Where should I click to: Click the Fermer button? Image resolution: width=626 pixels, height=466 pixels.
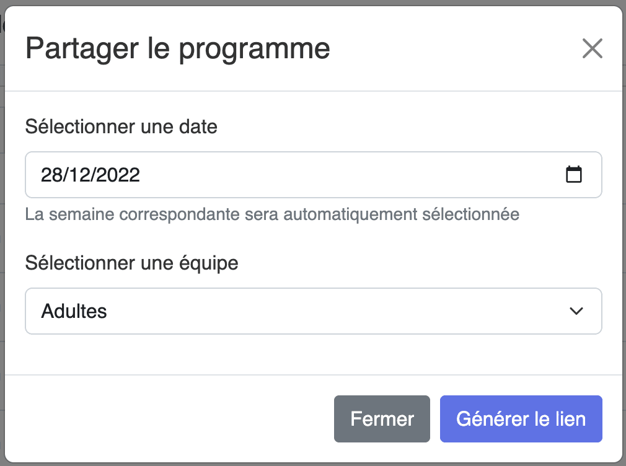pyautogui.click(x=382, y=419)
